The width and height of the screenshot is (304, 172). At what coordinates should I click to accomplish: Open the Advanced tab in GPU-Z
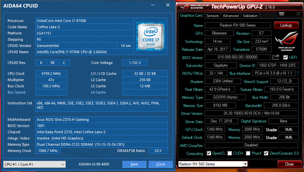[231, 16]
